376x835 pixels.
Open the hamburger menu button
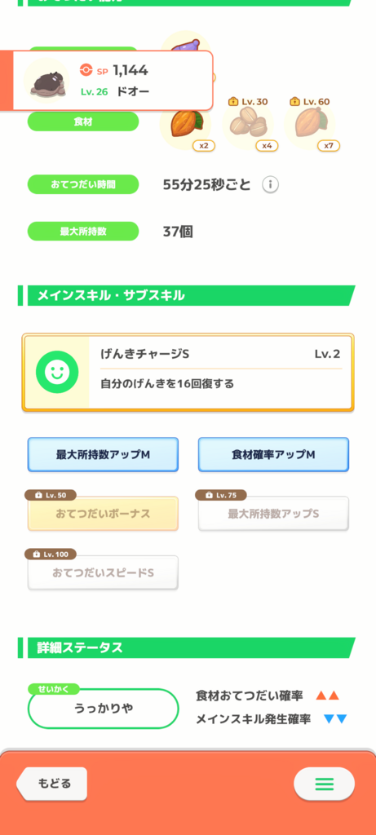pyautogui.click(x=324, y=784)
